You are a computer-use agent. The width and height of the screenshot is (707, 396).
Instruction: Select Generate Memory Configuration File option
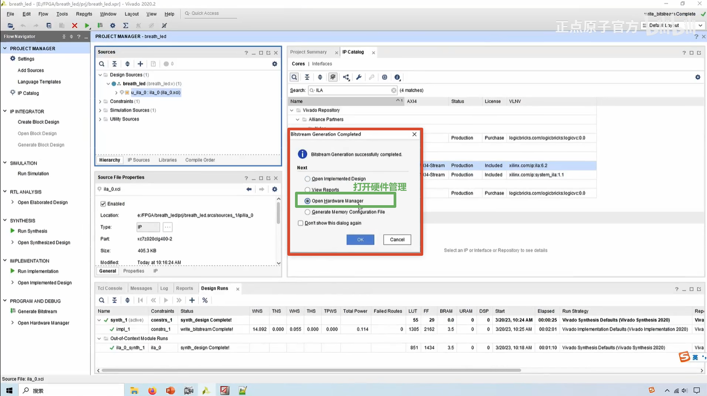(x=308, y=212)
